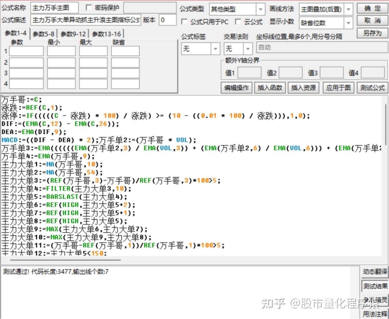Click the 确定 confirm button
This screenshot has width=389, height=319.
click(372, 9)
